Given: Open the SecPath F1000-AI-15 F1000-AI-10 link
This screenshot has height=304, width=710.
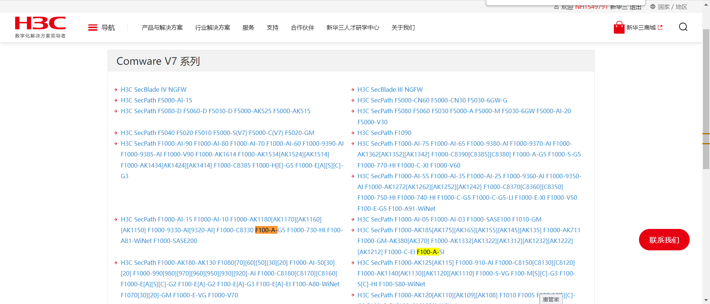Looking at the screenshot, I should pos(232,230).
